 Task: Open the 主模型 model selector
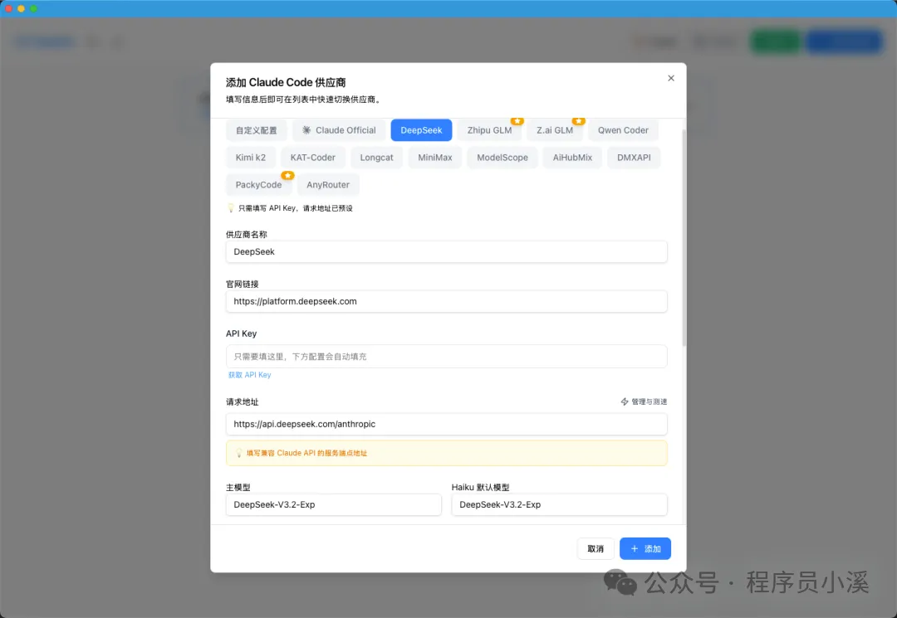tap(333, 505)
